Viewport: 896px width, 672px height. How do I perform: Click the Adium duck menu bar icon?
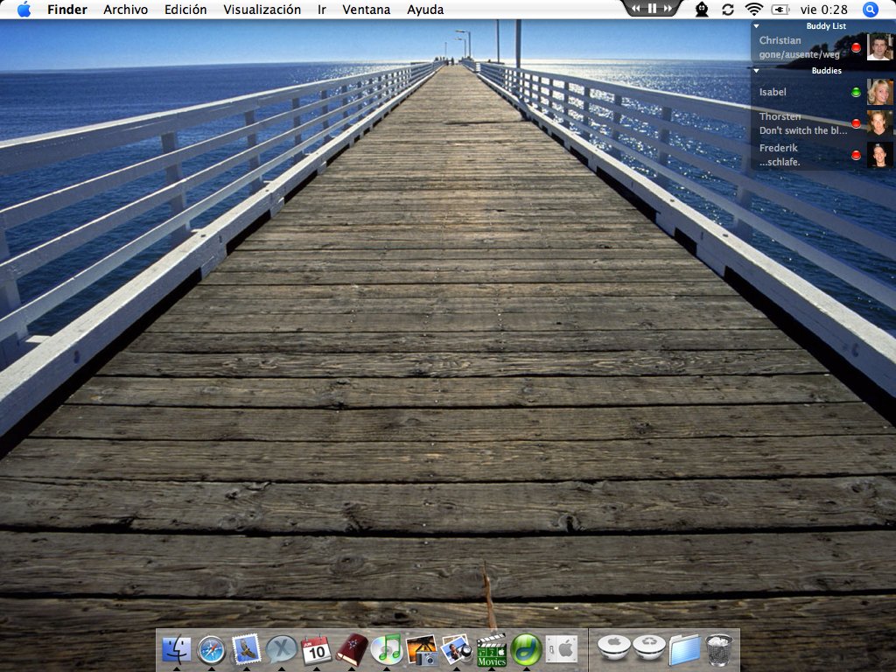[x=702, y=9]
